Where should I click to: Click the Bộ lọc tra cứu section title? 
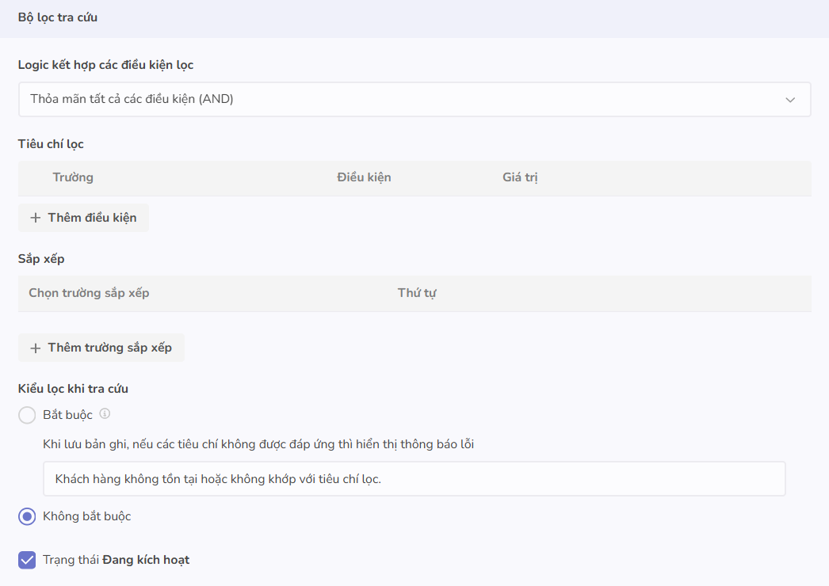(58, 17)
